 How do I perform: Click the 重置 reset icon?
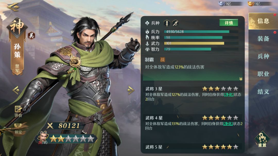(x=262, y=140)
